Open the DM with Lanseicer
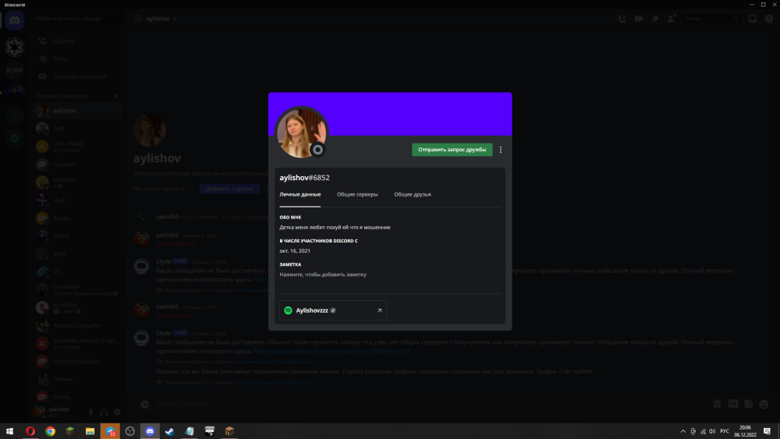The height and width of the screenshot is (439, 780). pos(77,289)
